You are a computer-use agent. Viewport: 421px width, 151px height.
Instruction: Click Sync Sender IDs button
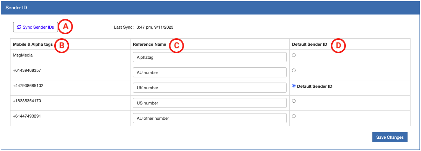[x=36, y=27]
